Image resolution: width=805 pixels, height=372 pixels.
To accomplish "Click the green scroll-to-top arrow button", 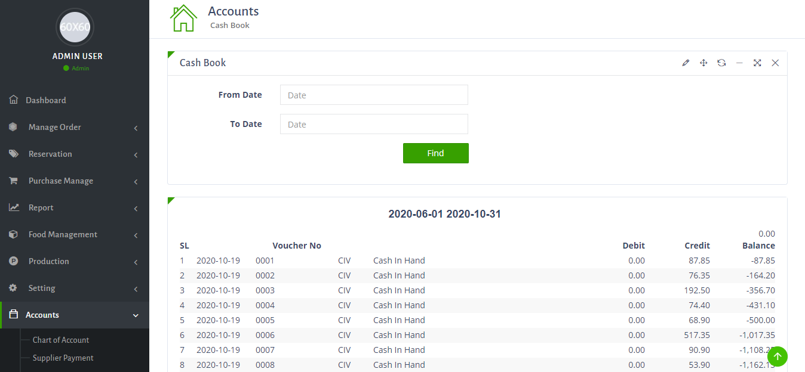I will 778,356.
